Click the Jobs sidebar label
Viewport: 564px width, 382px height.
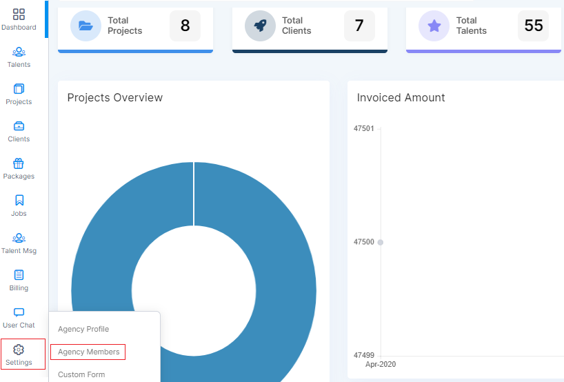[19, 214]
